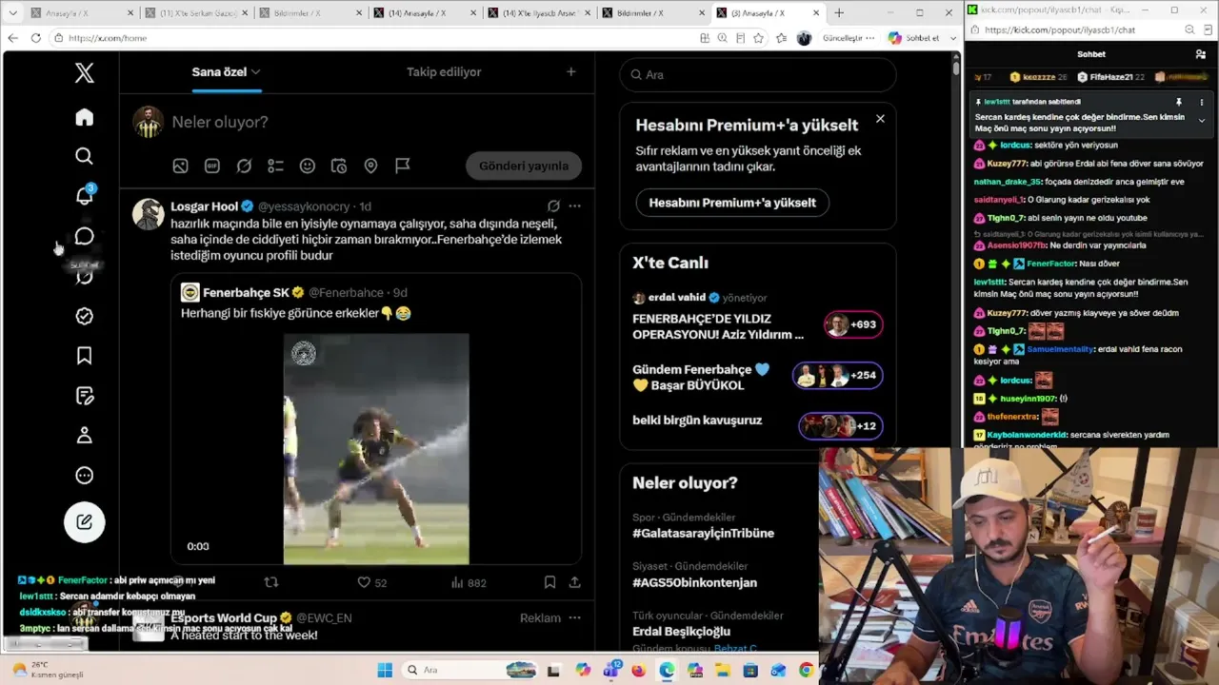1219x685 pixels.
Task: Repost Losgar Hool's post
Action: pyautogui.click(x=271, y=582)
